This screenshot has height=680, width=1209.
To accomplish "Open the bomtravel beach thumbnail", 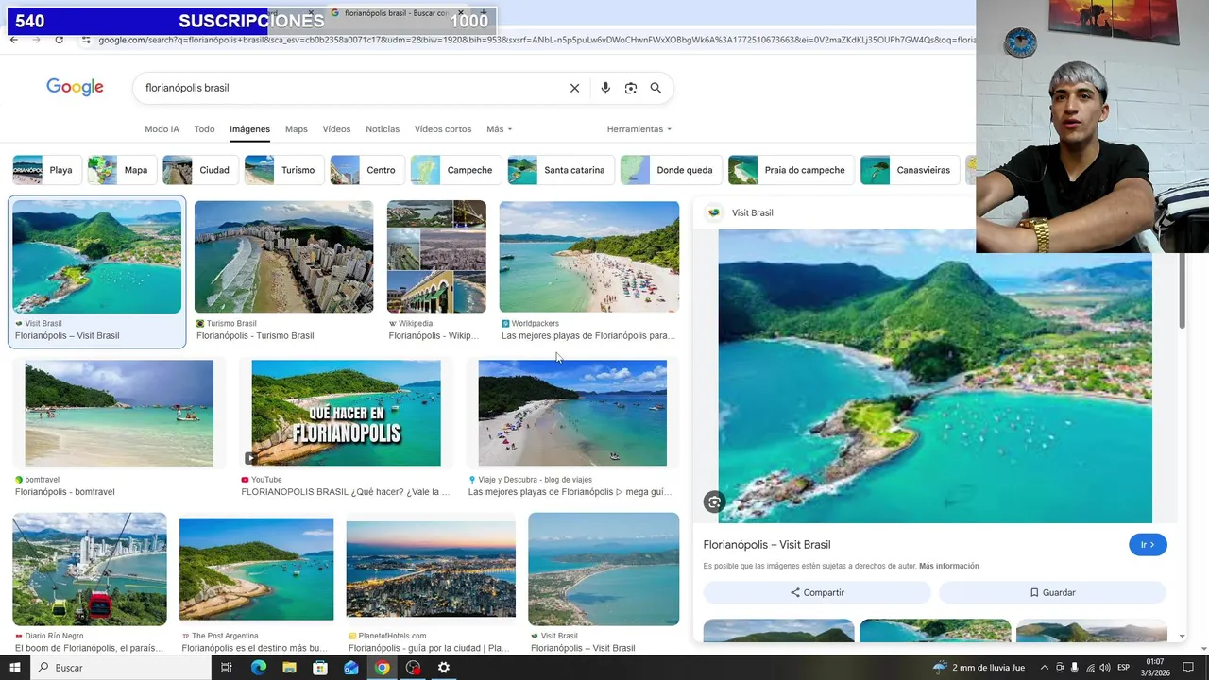I will tap(119, 413).
